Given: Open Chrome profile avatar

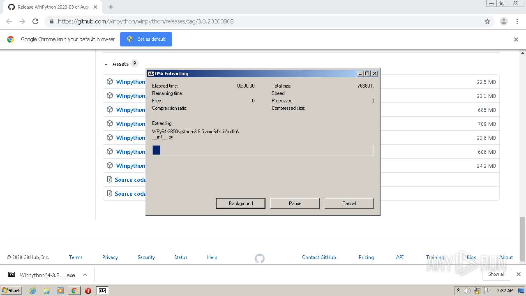Looking at the screenshot, I should coord(503,21).
